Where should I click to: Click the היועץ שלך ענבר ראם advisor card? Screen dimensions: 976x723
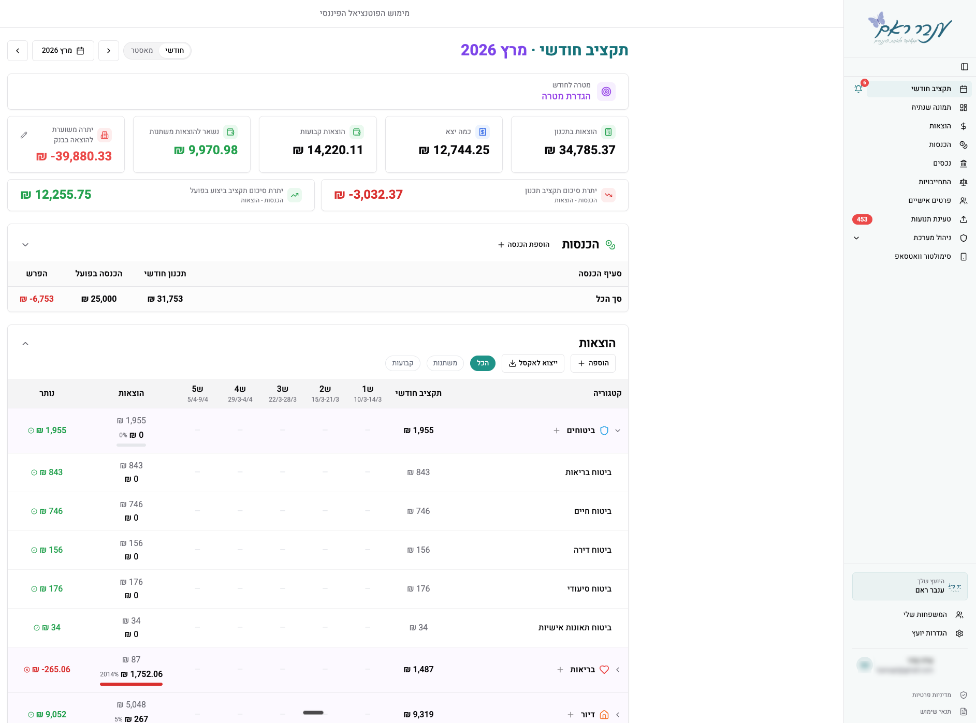pos(910,586)
